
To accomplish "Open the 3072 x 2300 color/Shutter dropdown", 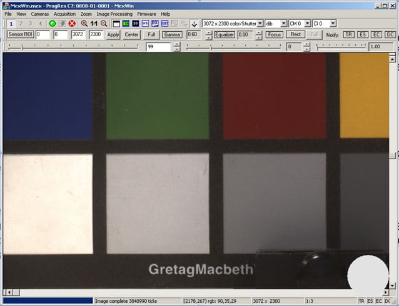I will [233, 23].
